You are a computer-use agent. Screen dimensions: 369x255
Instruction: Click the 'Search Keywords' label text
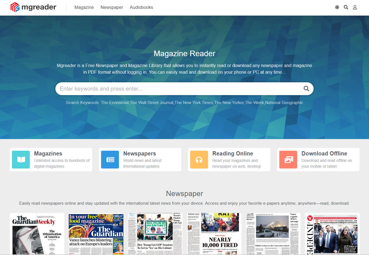82,103
